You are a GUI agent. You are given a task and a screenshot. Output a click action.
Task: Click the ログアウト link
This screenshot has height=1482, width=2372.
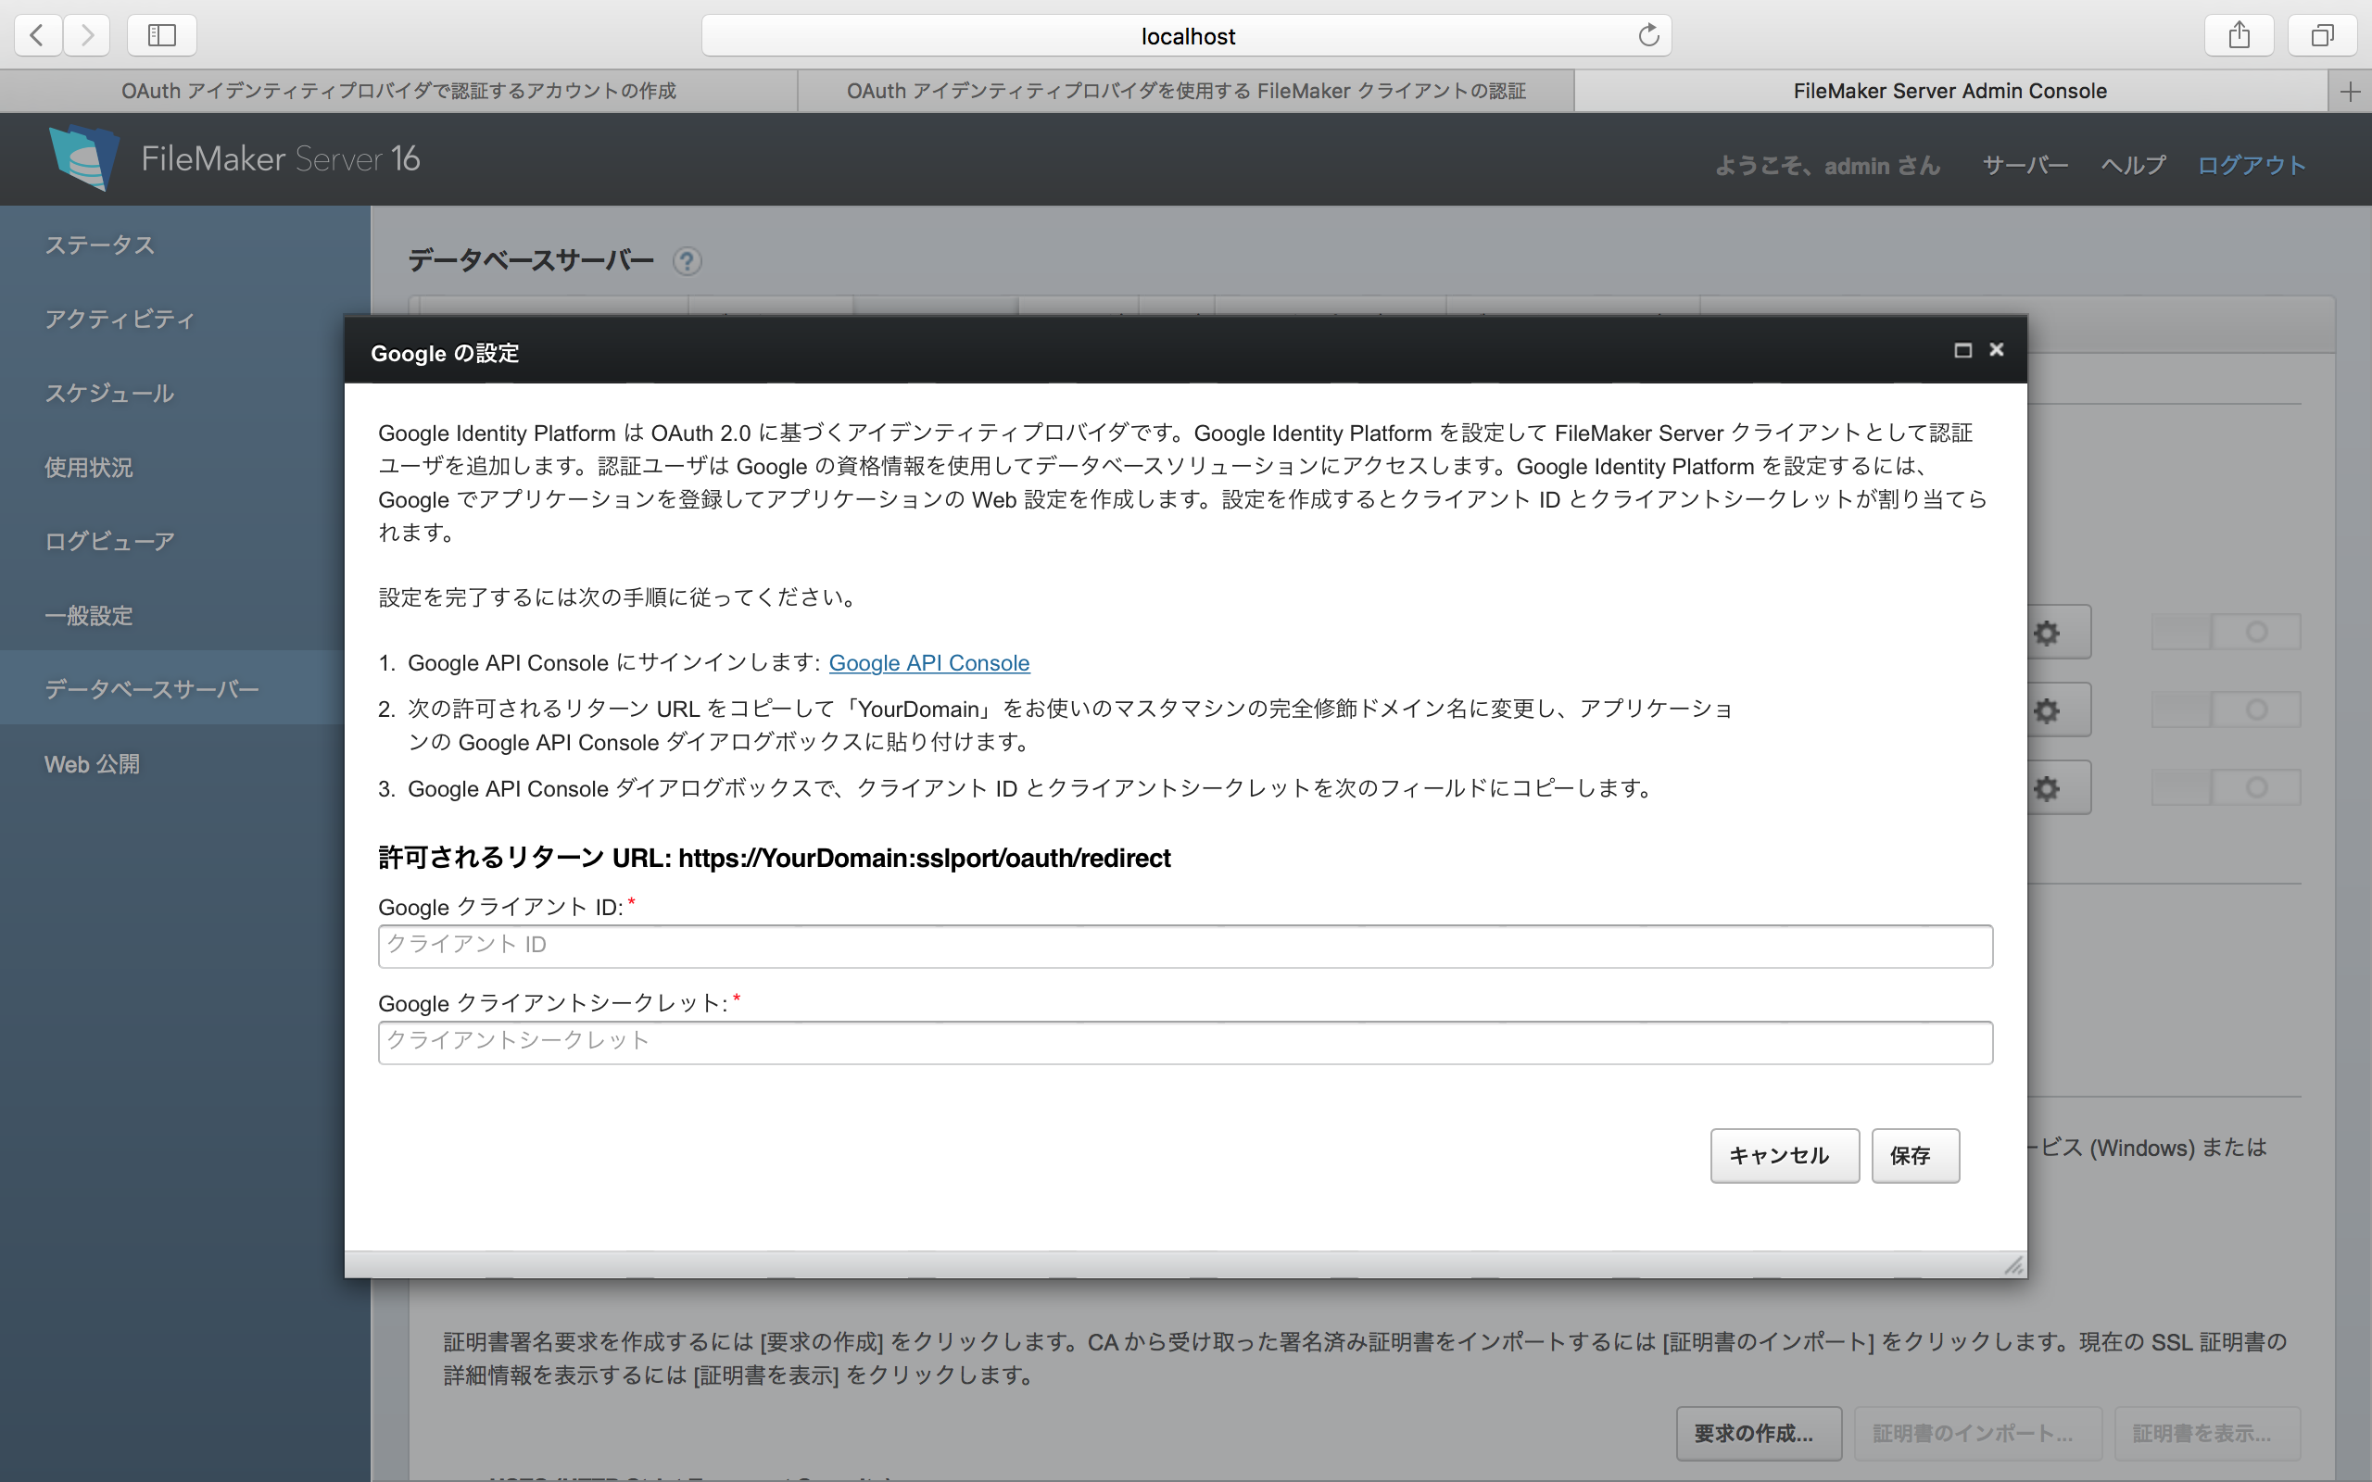[2252, 165]
